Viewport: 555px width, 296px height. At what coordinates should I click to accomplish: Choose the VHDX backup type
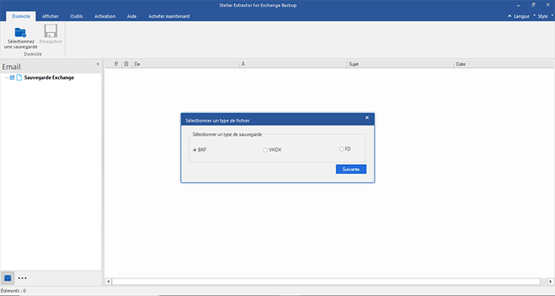tap(265, 150)
